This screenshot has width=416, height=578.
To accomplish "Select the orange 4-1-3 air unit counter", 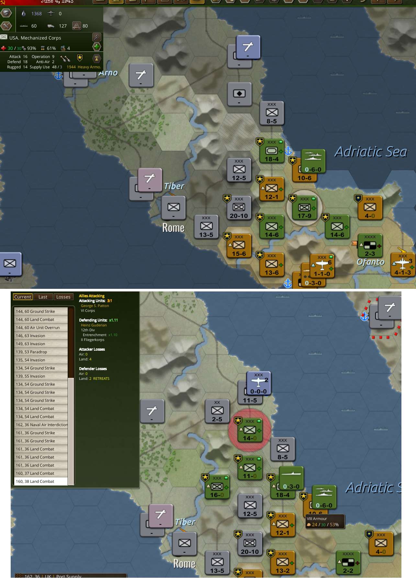I will (x=403, y=265).
